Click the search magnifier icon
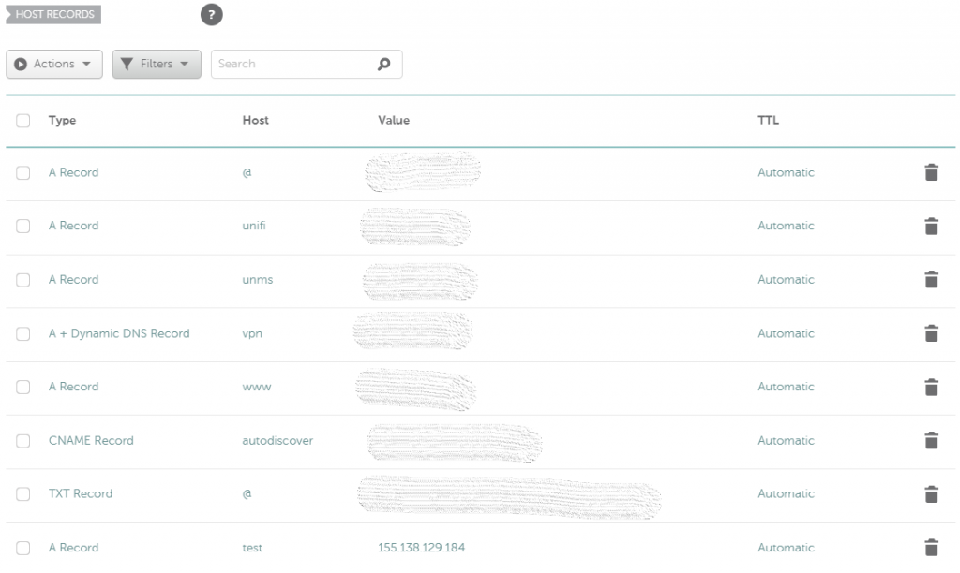 point(383,65)
